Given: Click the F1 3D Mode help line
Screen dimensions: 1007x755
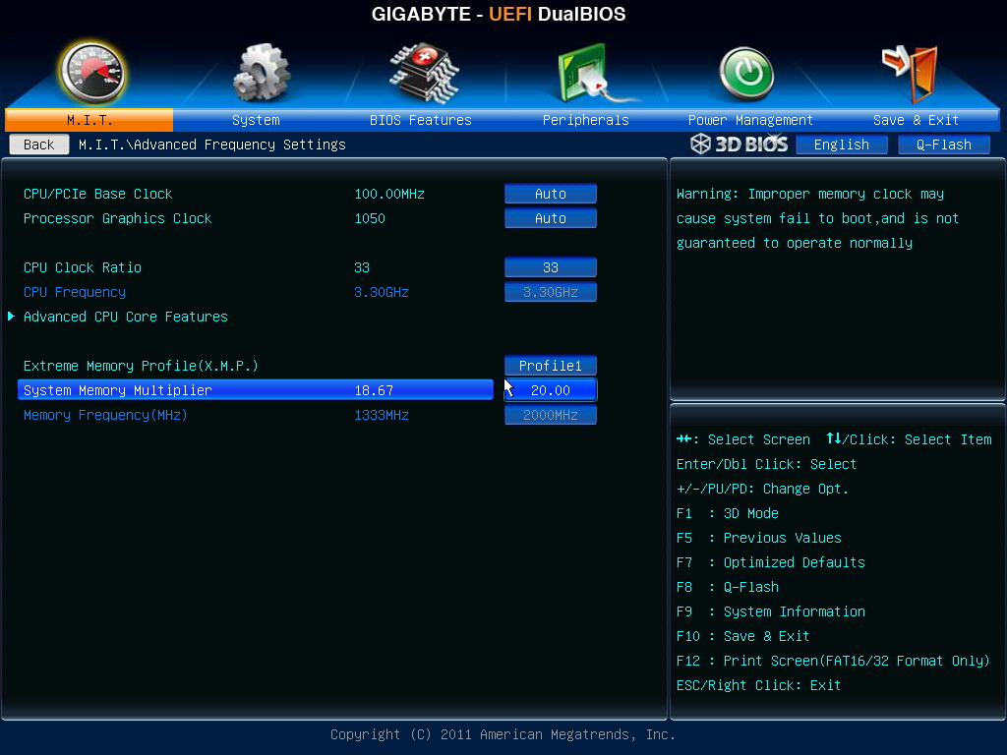Looking at the screenshot, I should pos(727,513).
